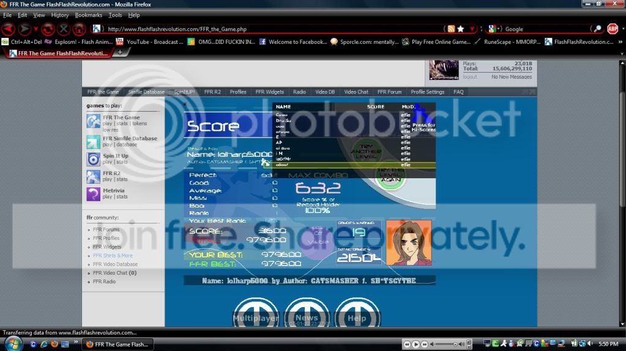Click the Windows Start orb

(13, 344)
